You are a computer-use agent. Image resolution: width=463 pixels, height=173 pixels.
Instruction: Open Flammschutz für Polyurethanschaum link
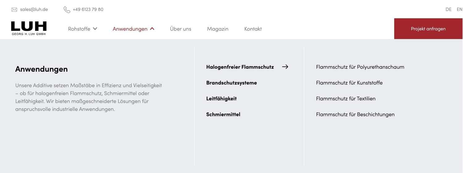(x=360, y=67)
